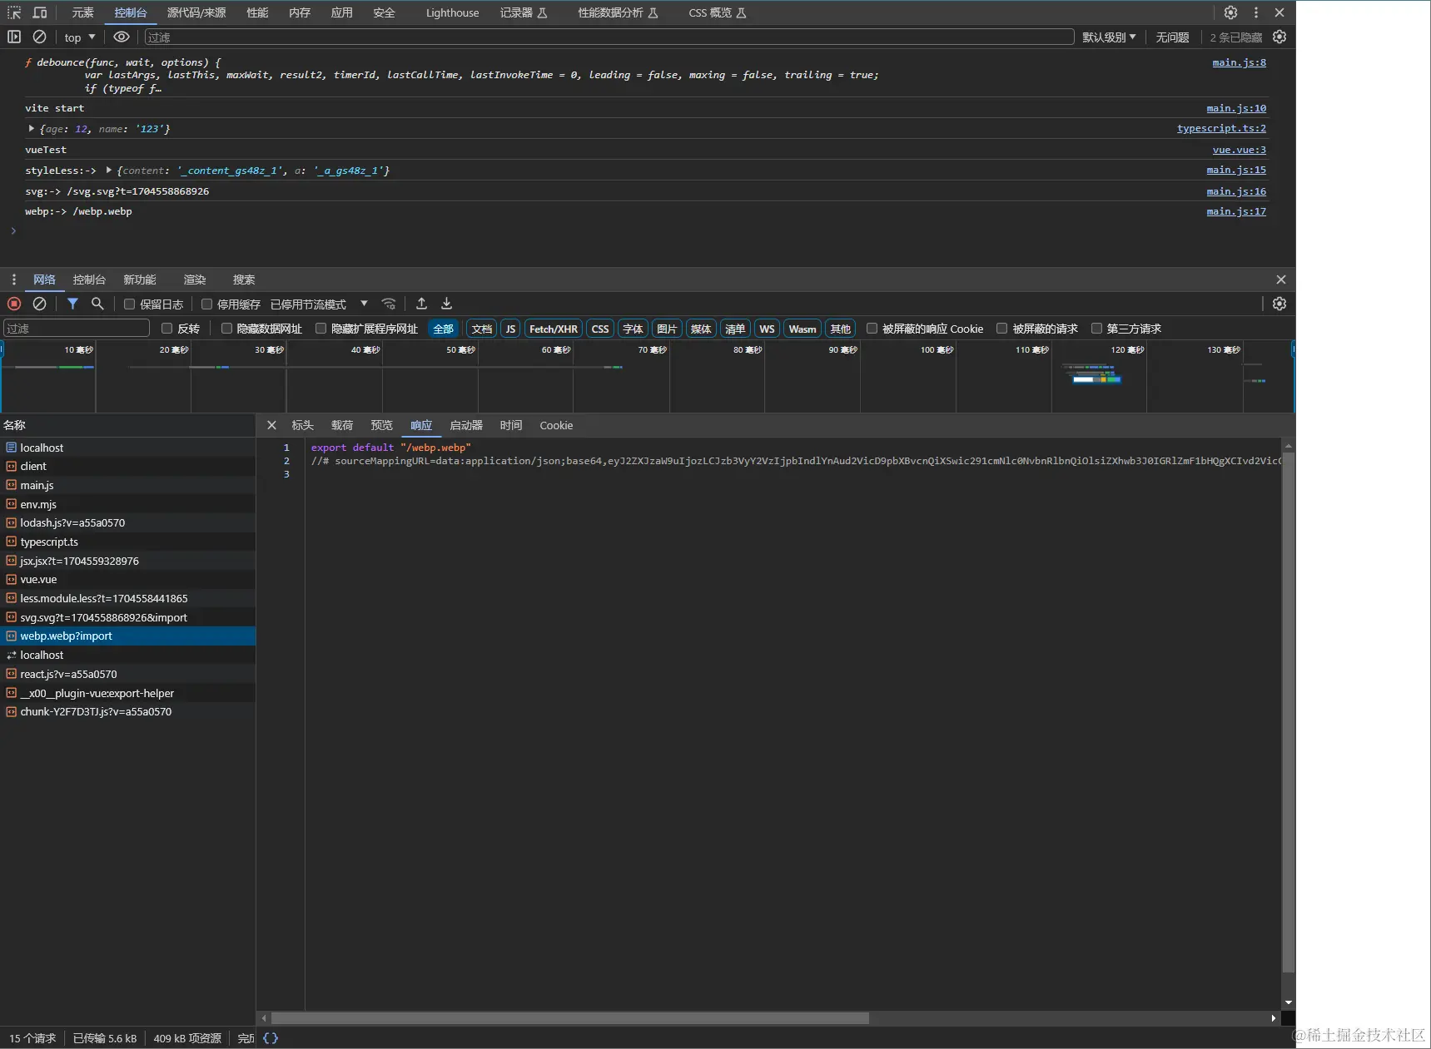The width and height of the screenshot is (1431, 1049).
Task: Filter requests by Fetch/XHR type
Action: (x=554, y=329)
